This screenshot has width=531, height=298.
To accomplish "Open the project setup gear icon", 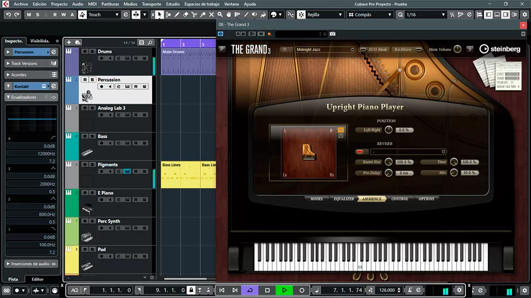I will click(524, 15).
